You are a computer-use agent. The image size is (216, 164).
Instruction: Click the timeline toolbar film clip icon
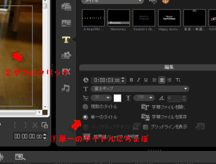coord(20,157)
